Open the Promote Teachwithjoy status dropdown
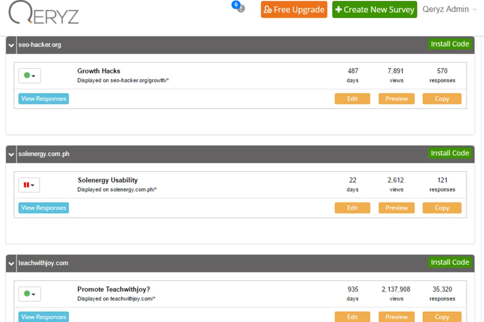 click(x=29, y=294)
